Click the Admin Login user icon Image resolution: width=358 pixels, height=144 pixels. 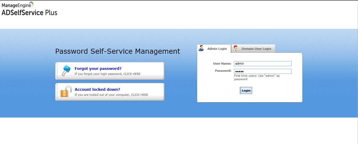(x=201, y=48)
